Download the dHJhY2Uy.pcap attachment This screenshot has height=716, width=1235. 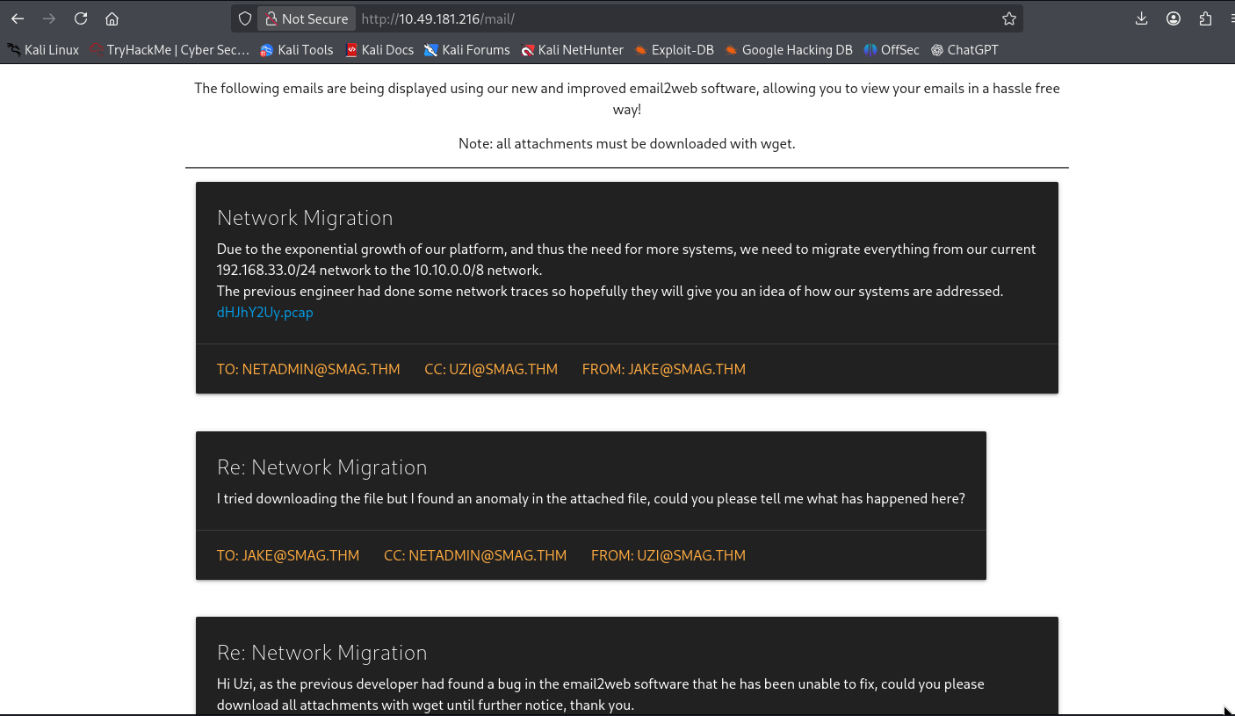(x=264, y=313)
